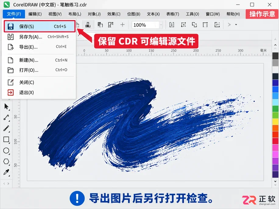
Task: Click the distribute icon with arrows
Action: pos(183,25)
